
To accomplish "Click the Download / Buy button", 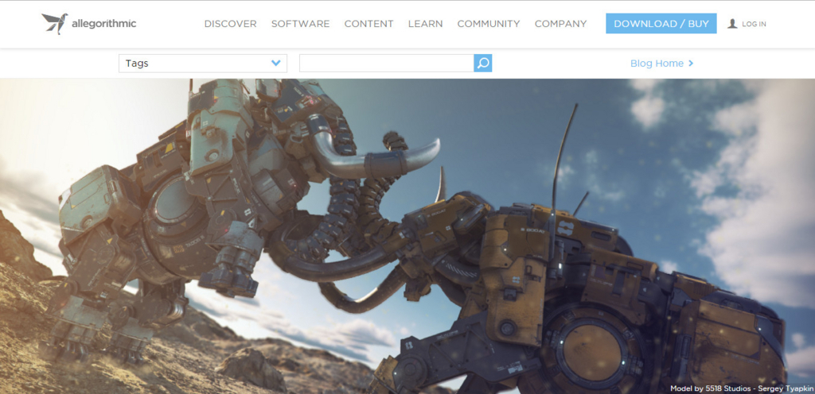I will 661,23.
